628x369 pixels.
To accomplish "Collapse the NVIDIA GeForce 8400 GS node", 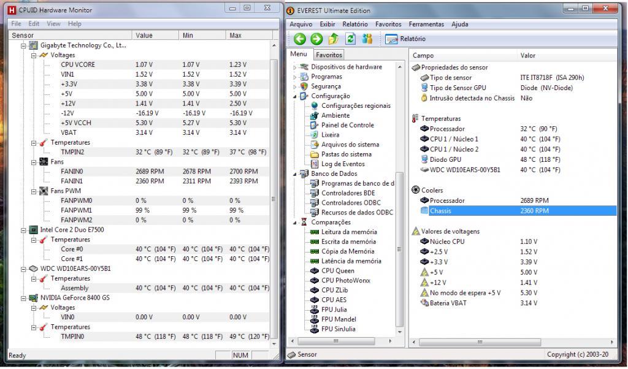I will [24, 298].
